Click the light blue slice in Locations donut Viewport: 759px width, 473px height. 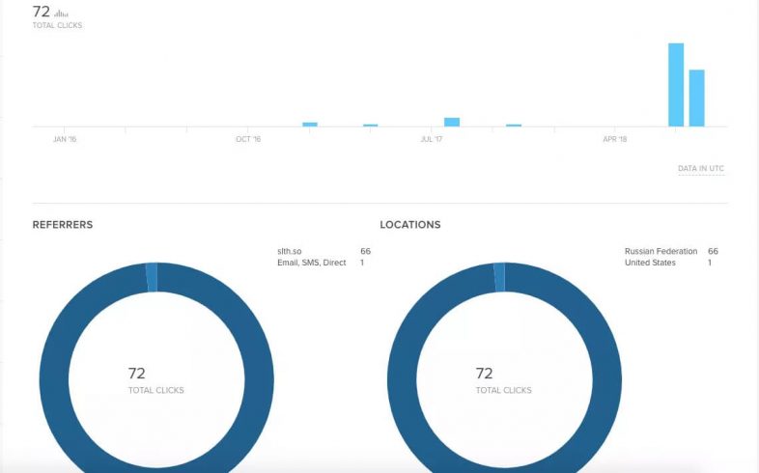[499, 278]
